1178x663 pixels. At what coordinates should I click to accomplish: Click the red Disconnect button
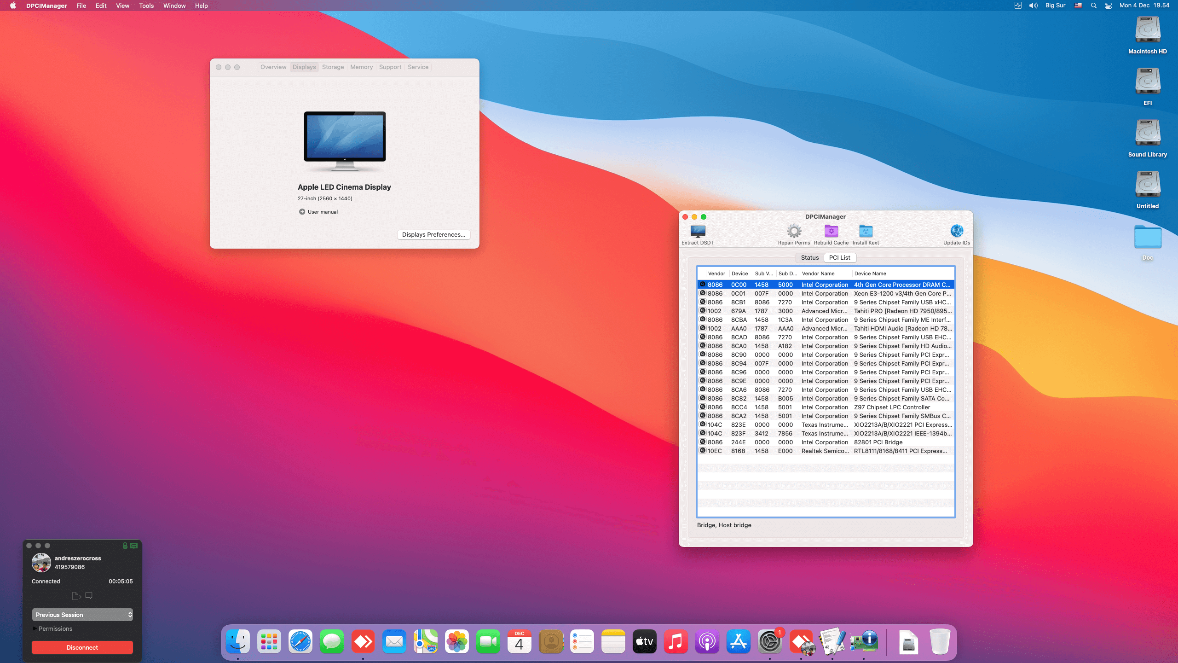[x=82, y=647]
